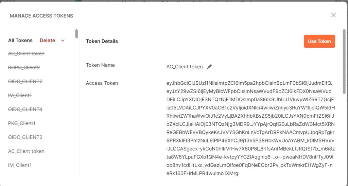Open the OIDC_CLIENT4 token entry
This screenshot has width=348, height=186.
(x=25, y=109)
